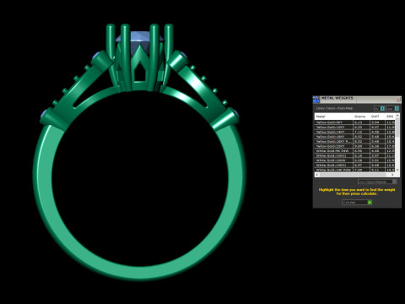Click the second cyan toggle in header row
Viewport: 405px width, 304px height.
click(x=397, y=108)
